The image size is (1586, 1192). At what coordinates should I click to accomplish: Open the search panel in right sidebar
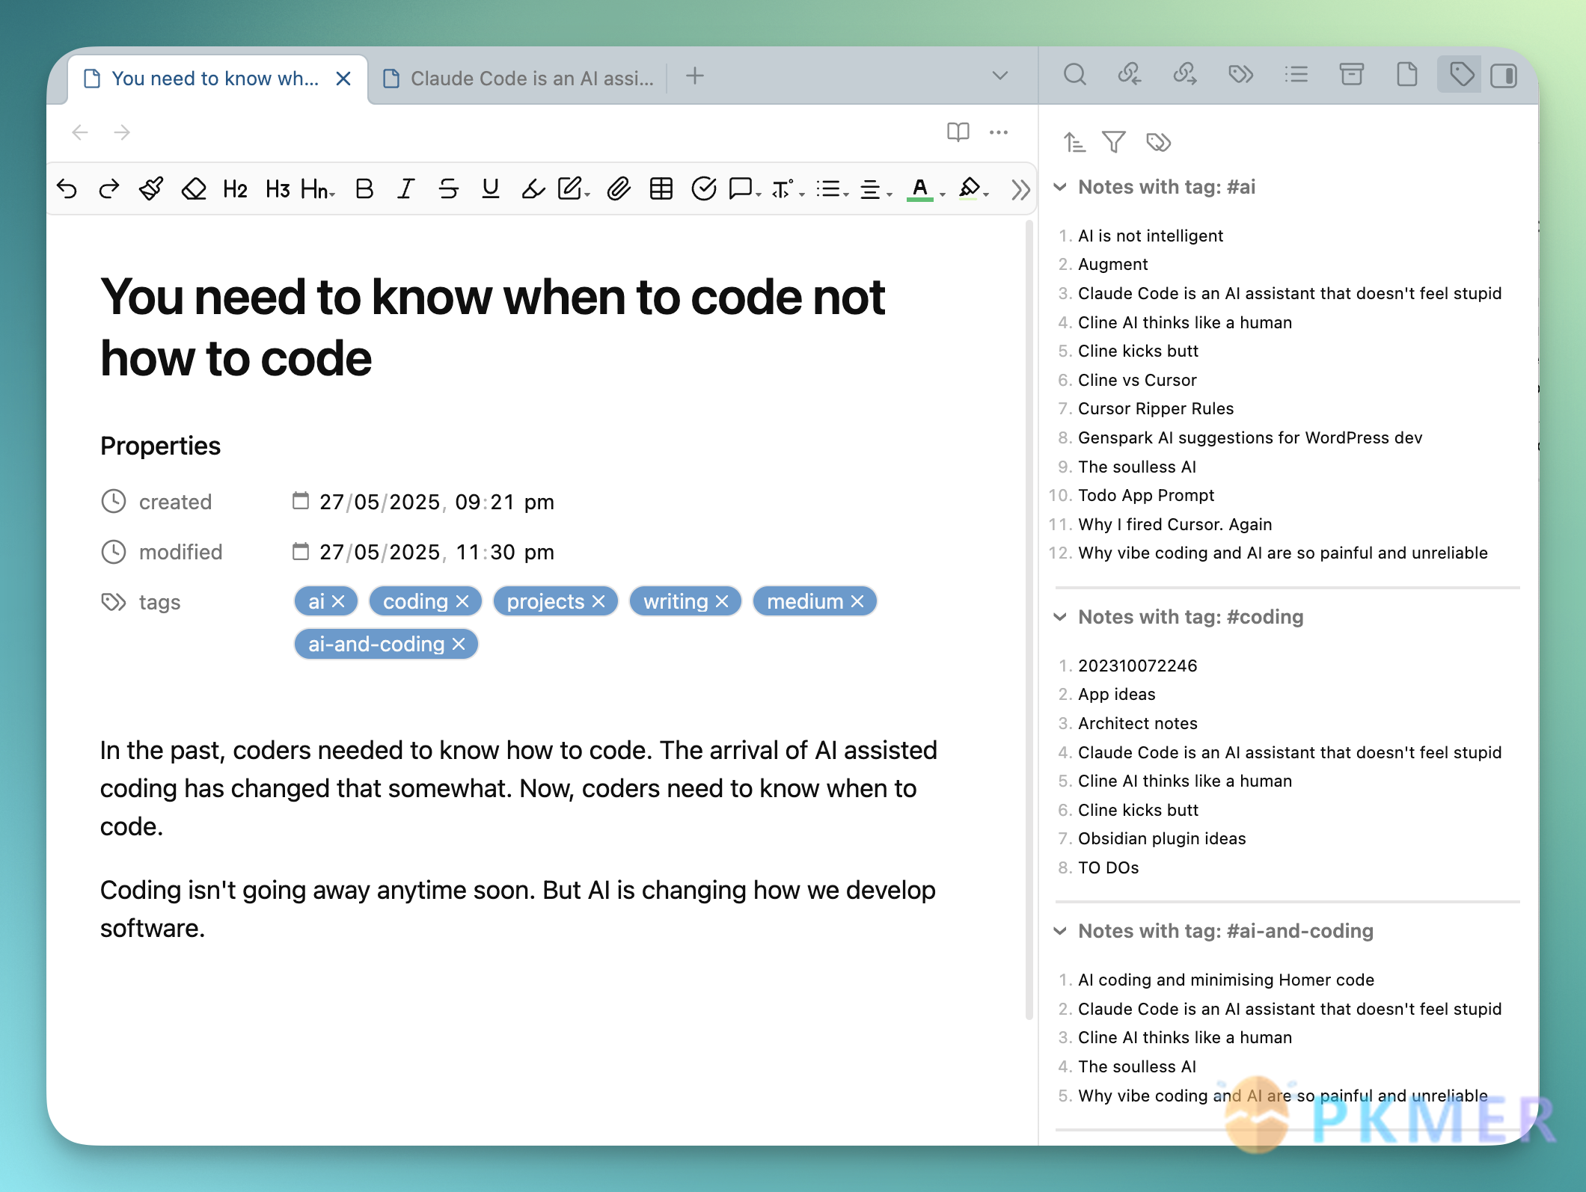pos(1075,75)
